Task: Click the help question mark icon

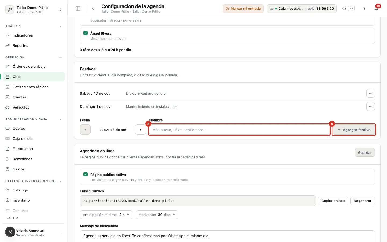Action: tap(364, 9)
